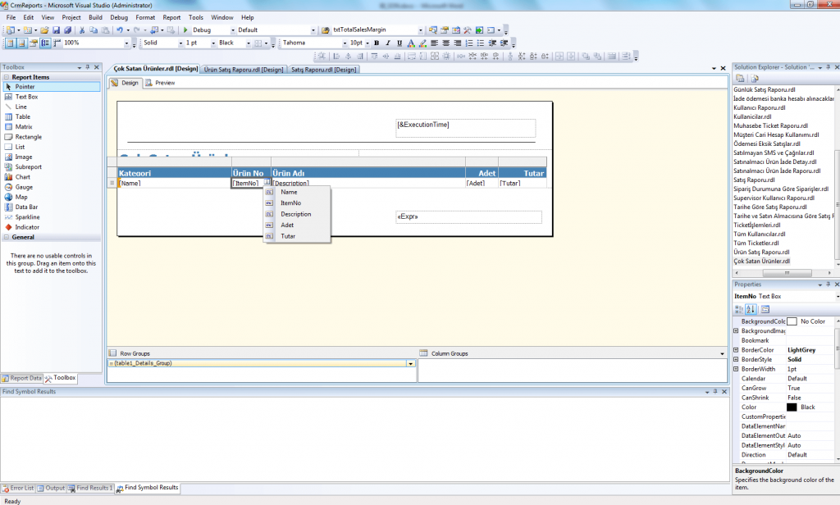Open the Solution Platforms Default dropdown
The height and width of the screenshot is (505, 840).
coord(313,30)
